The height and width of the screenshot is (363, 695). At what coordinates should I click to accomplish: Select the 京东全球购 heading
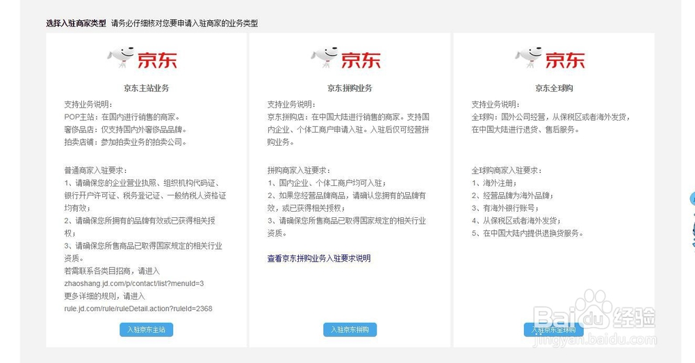554,88
